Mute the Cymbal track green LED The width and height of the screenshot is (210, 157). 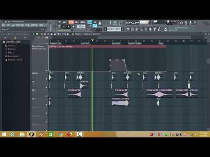tap(46, 79)
